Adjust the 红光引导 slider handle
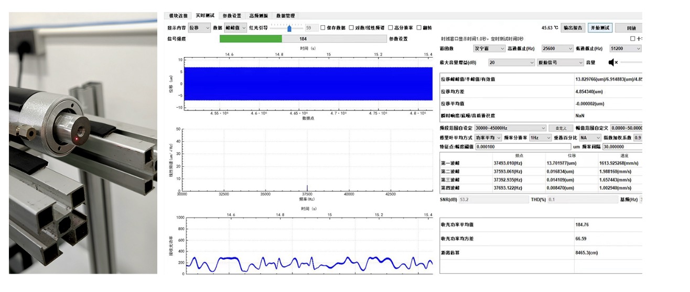Image resolution: width=690 pixels, height=292 pixels. tap(289, 28)
